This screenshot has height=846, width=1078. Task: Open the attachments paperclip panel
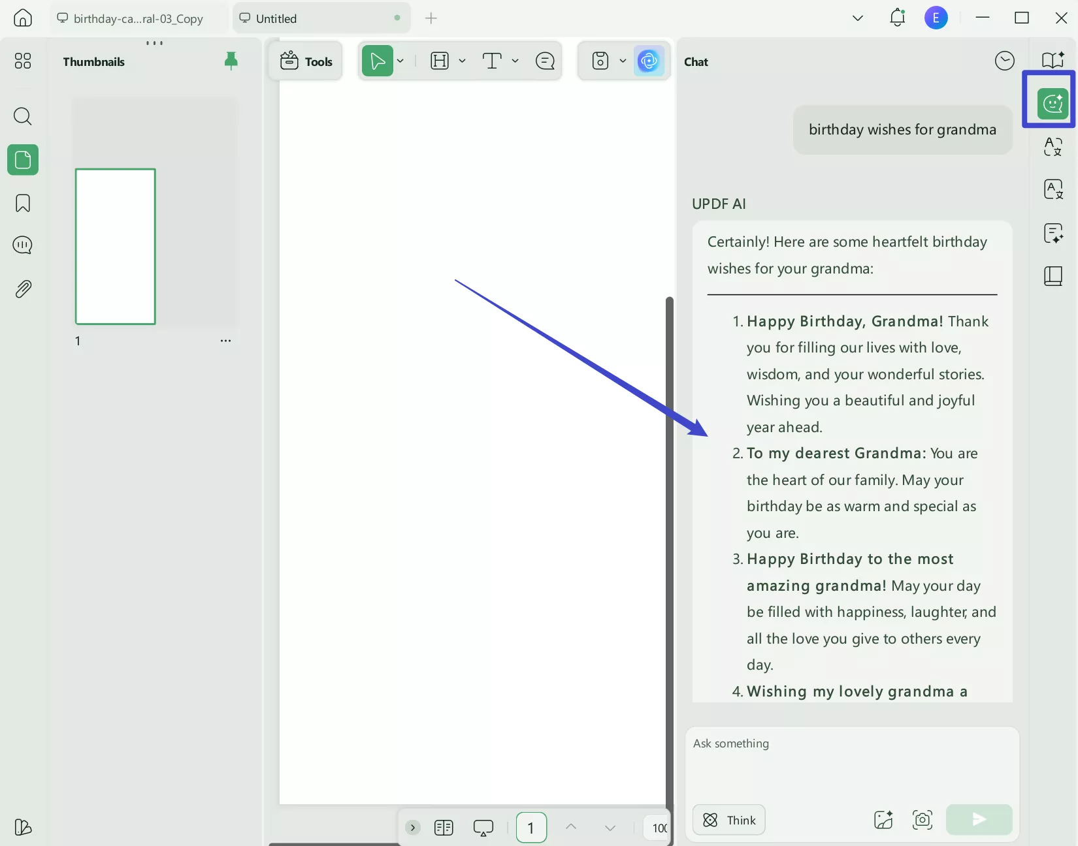[x=23, y=289]
